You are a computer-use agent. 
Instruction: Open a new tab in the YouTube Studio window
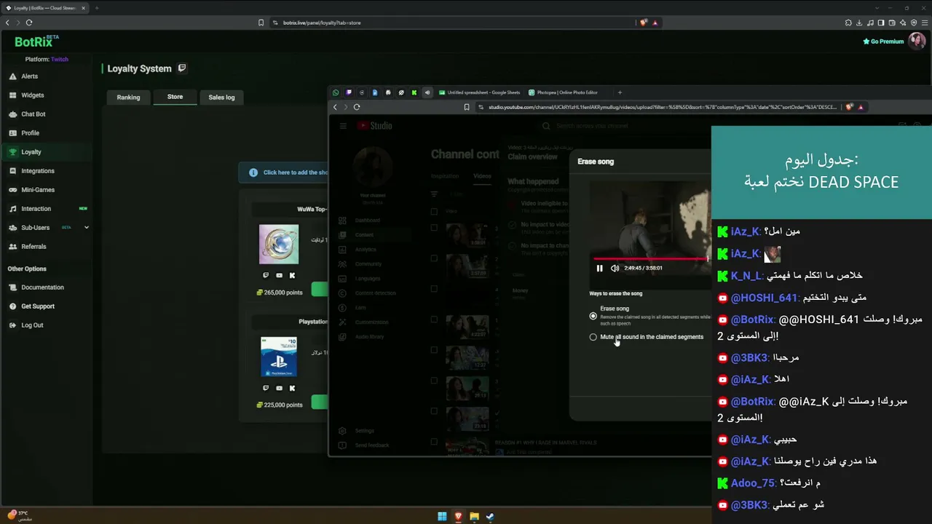tap(620, 92)
